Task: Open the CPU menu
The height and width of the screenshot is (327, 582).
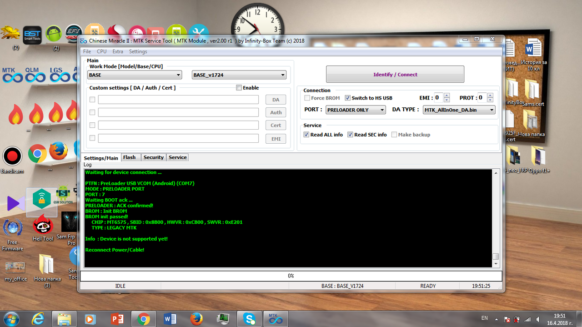Action: (101, 51)
